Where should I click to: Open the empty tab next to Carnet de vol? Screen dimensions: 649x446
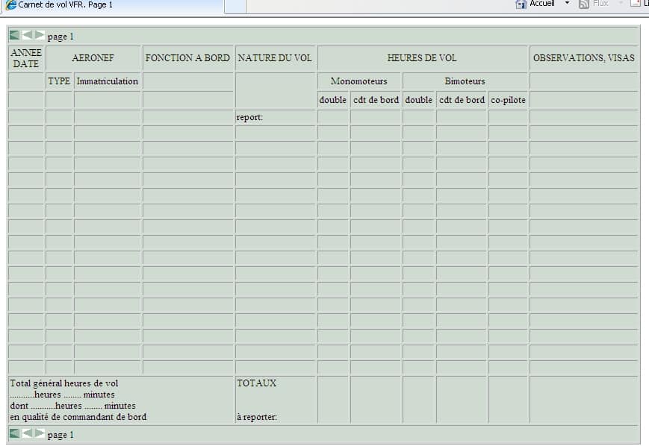235,4
